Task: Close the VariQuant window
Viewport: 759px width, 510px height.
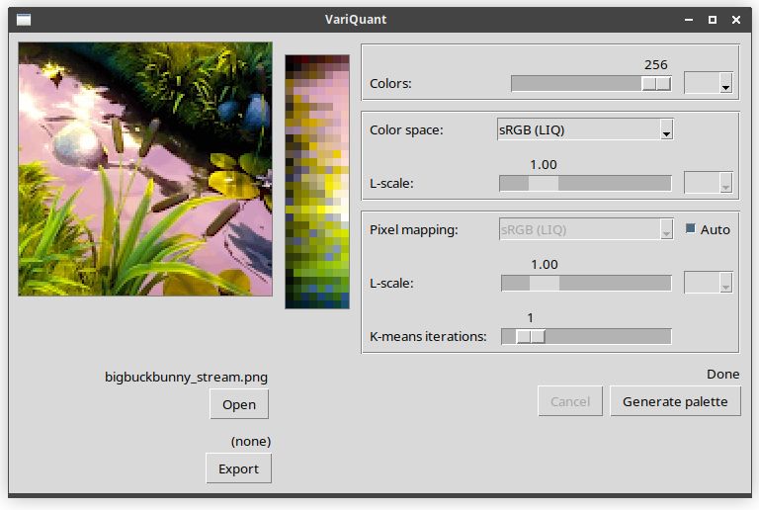Action: [736, 20]
